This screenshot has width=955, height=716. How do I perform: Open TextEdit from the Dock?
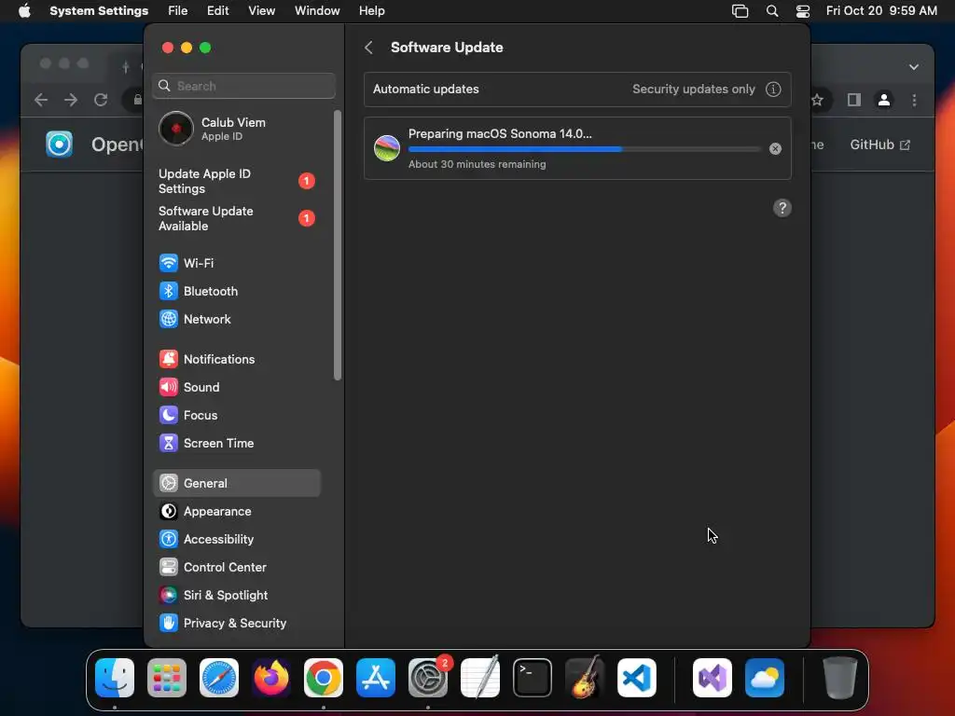[x=480, y=678]
